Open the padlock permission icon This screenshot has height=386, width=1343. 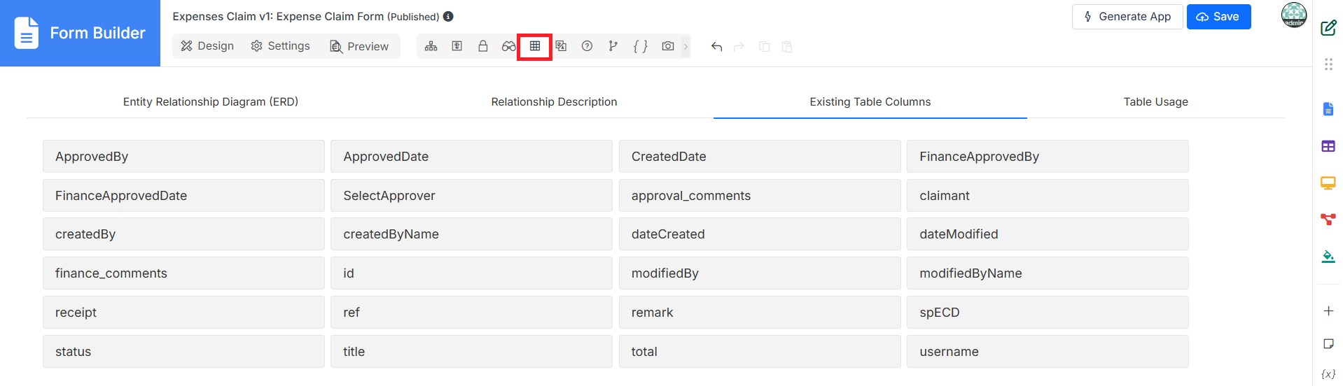tap(483, 46)
